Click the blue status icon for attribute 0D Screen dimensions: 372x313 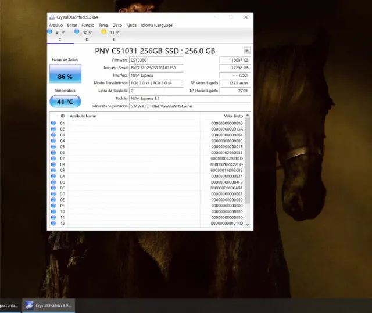click(x=53, y=194)
